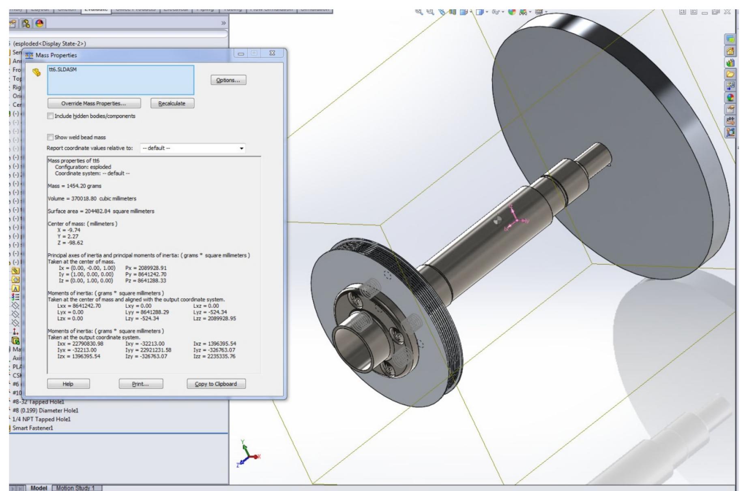The image size is (745, 491).
Task: Click the Recalculate button
Action: [x=172, y=103]
